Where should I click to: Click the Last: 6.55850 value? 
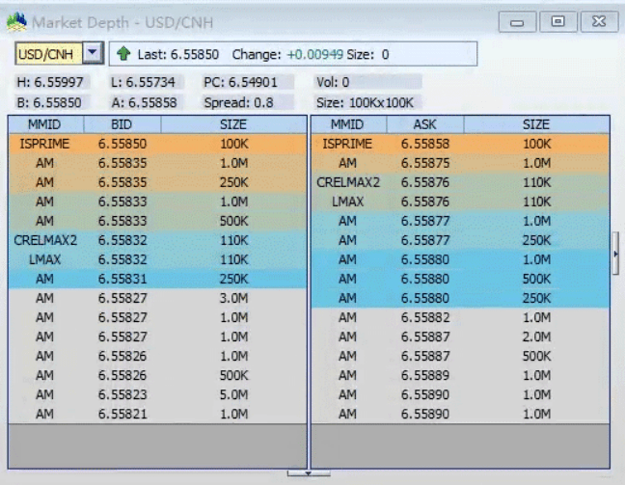click(178, 54)
